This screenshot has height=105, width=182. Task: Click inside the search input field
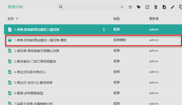91,7
